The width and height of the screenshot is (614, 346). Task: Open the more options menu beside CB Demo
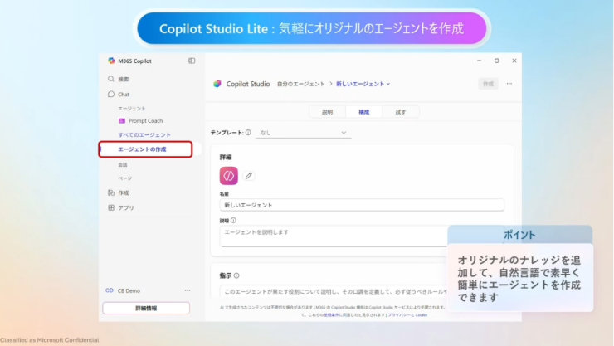tap(188, 290)
